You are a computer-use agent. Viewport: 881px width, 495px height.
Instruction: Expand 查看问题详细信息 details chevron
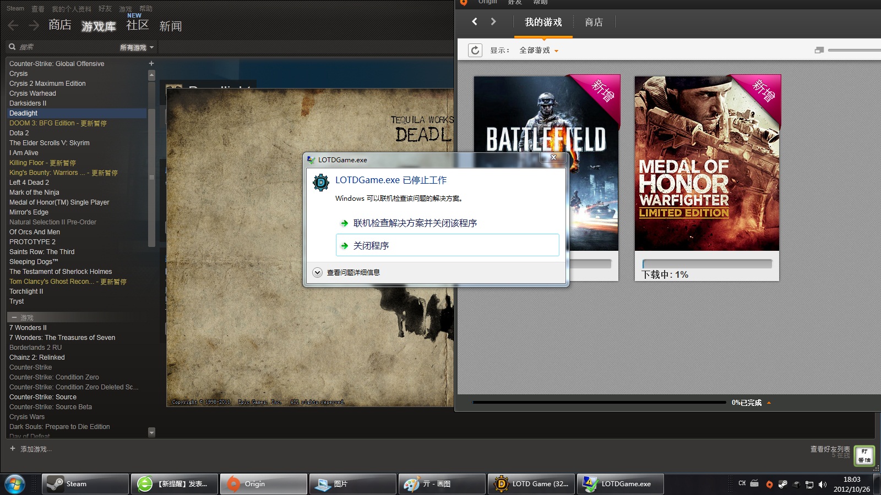tap(317, 272)
